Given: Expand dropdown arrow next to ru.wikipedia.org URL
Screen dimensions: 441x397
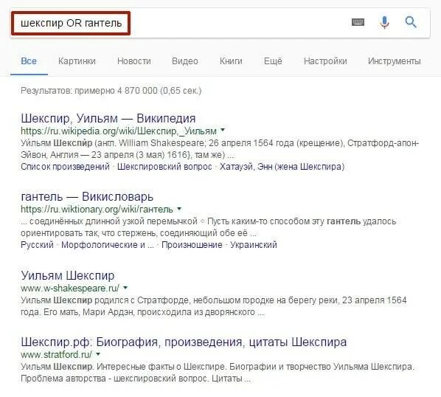Looking at the screenshot, I should (x=223, y=130).
